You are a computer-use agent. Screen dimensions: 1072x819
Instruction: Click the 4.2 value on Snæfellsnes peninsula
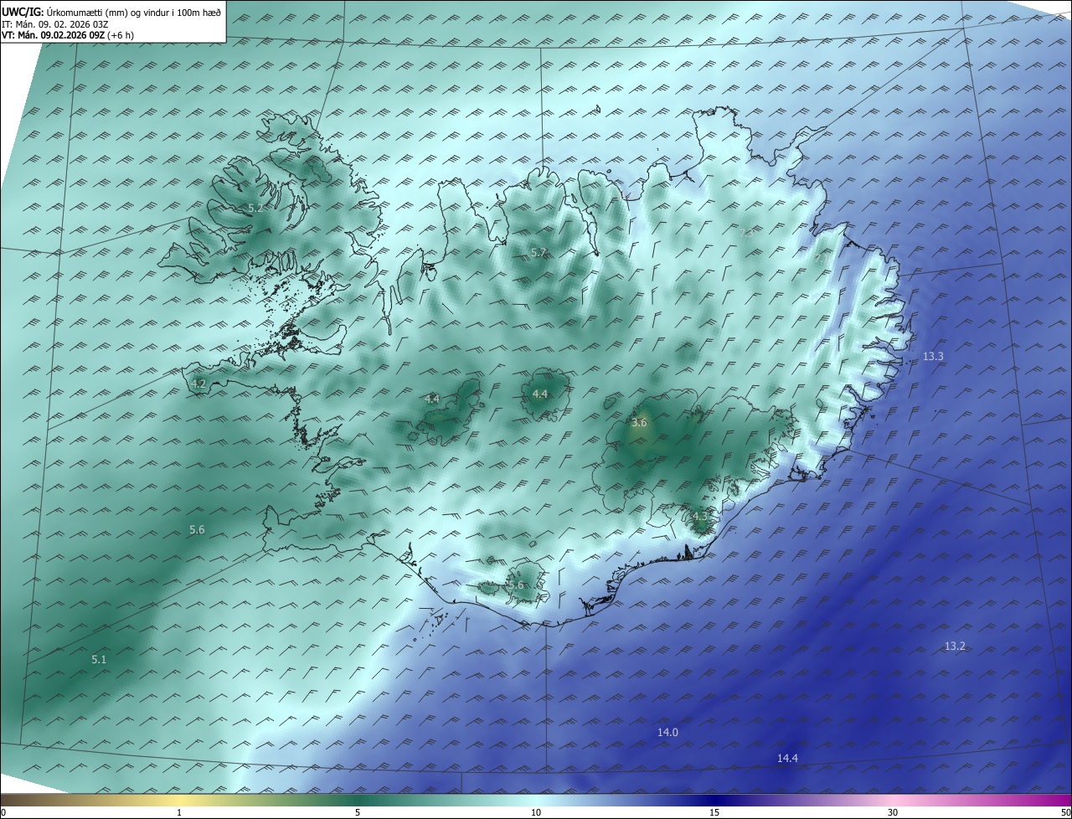[x=198, y=384]
